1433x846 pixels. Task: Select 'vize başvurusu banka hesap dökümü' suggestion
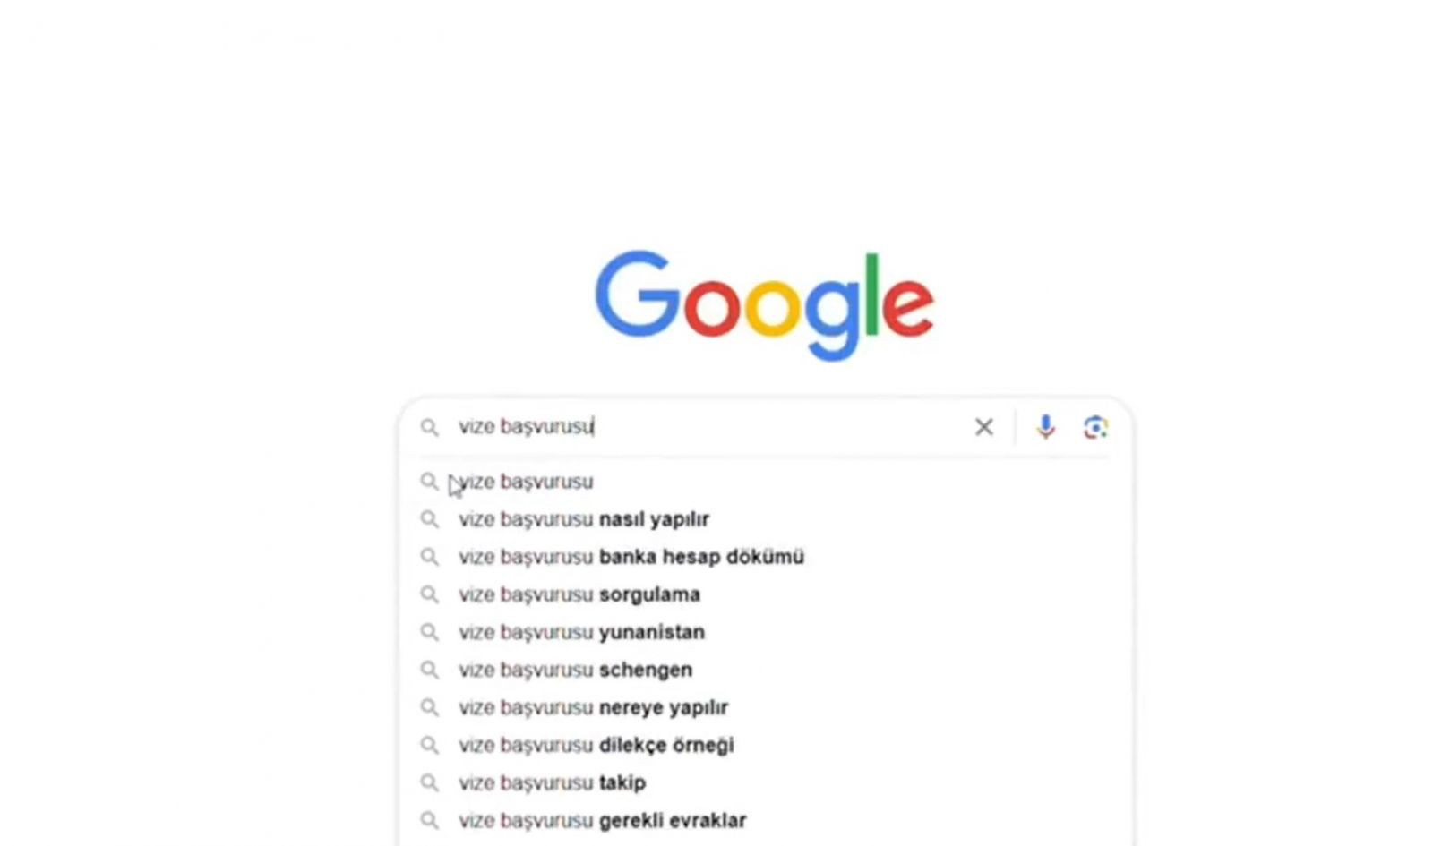click(x=766, y=557)
